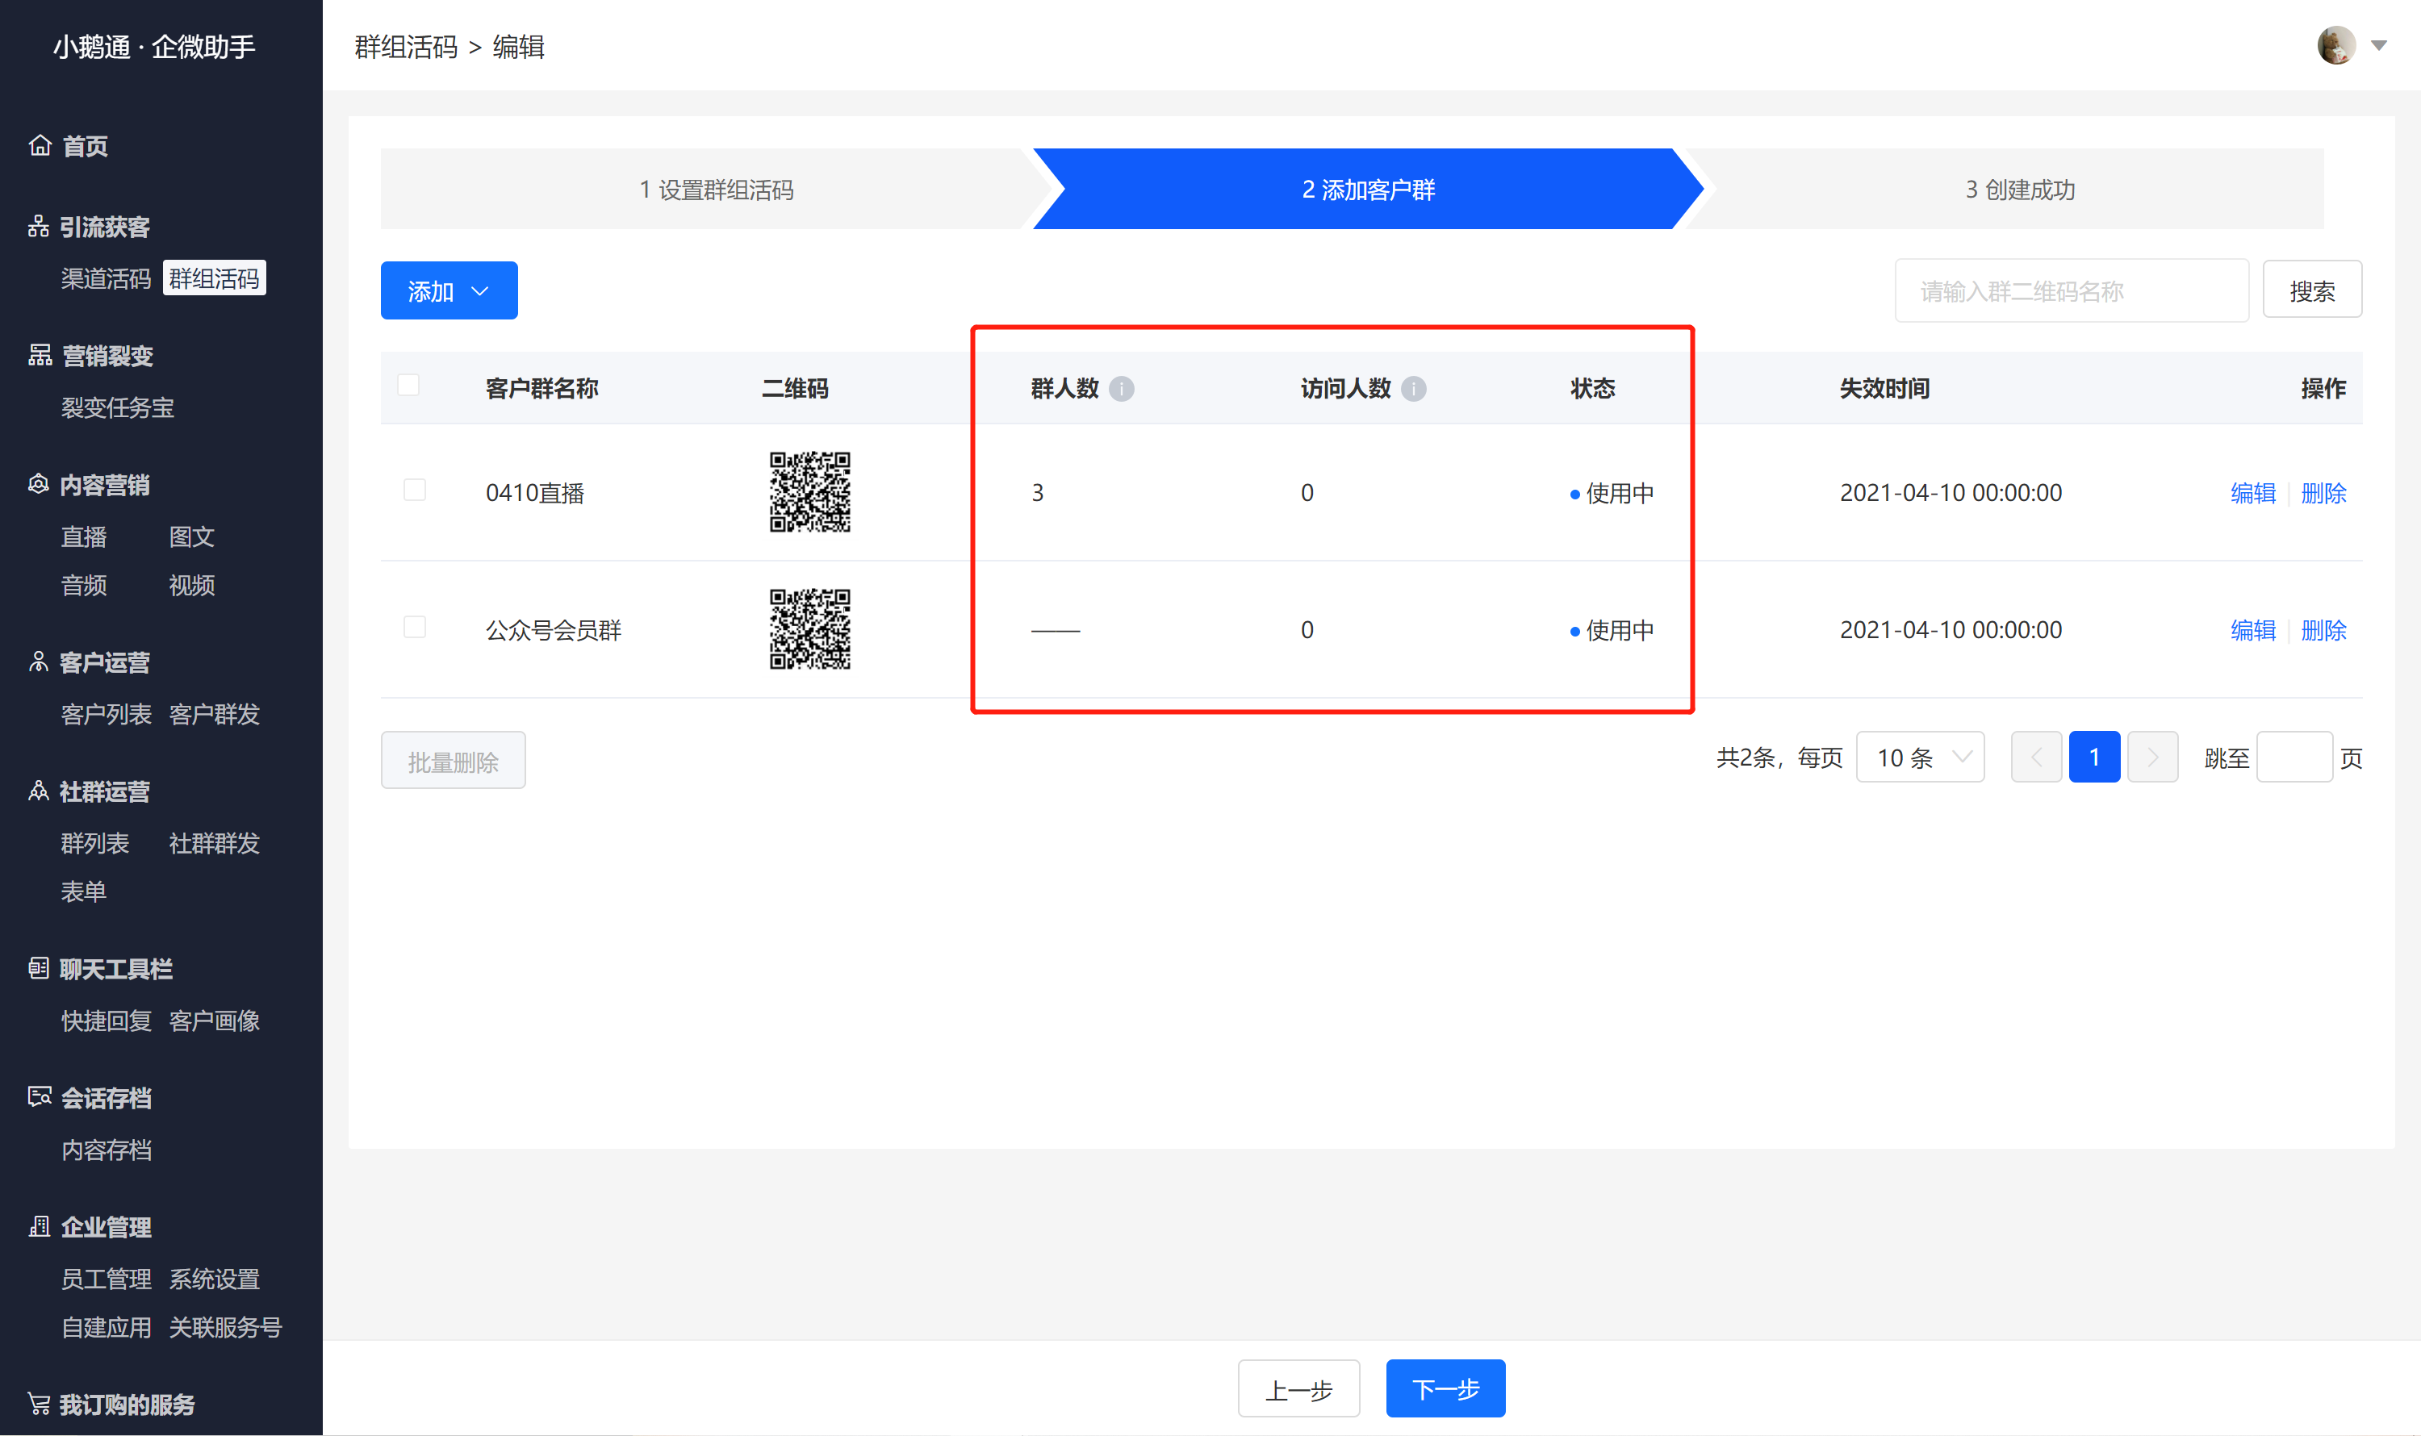Click next page arrow in pagination

[2152, 758]
